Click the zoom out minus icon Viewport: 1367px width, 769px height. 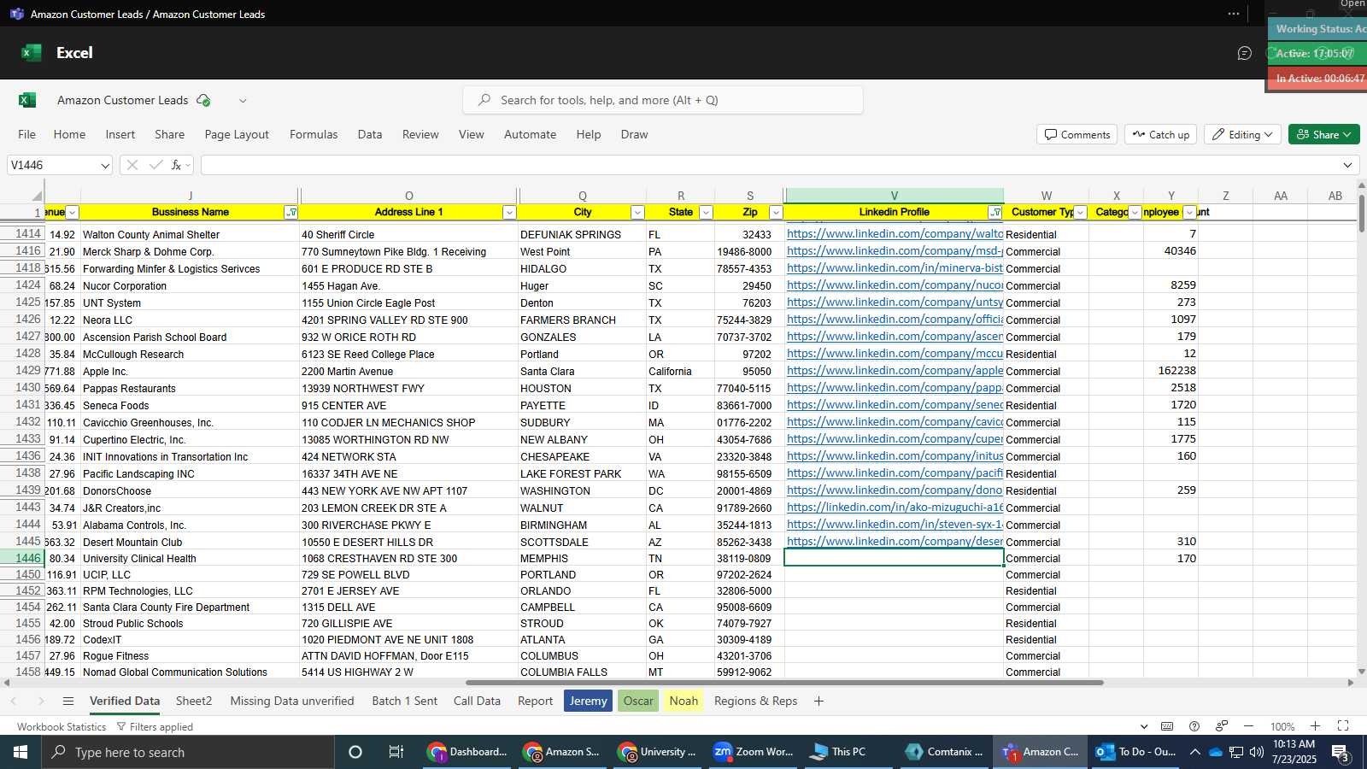(x=1248, y=726)
